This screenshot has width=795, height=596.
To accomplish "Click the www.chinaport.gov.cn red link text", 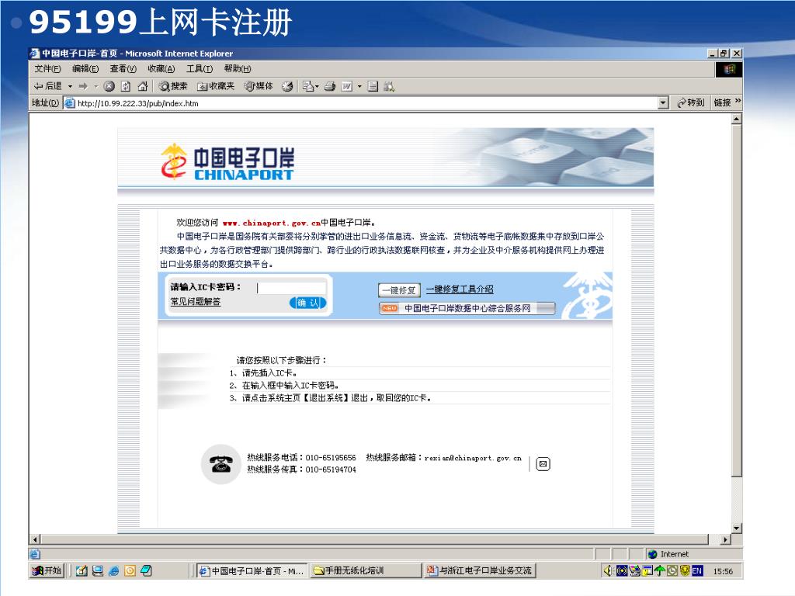I will click(271, 223).
